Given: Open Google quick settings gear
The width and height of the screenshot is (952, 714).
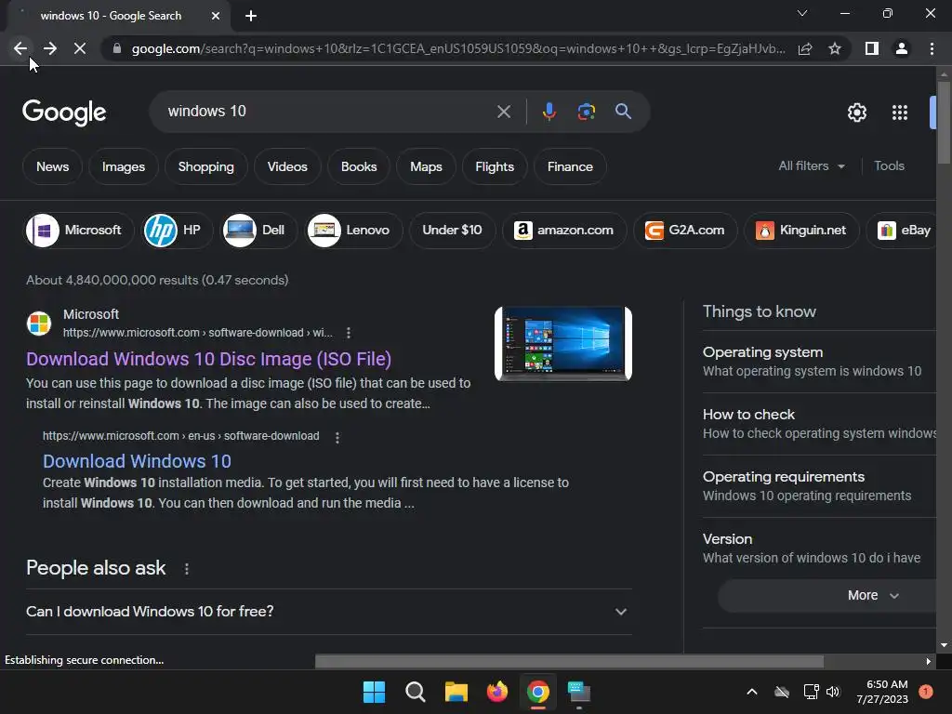Looking at the screenshot, I should (x=856, y=112).
